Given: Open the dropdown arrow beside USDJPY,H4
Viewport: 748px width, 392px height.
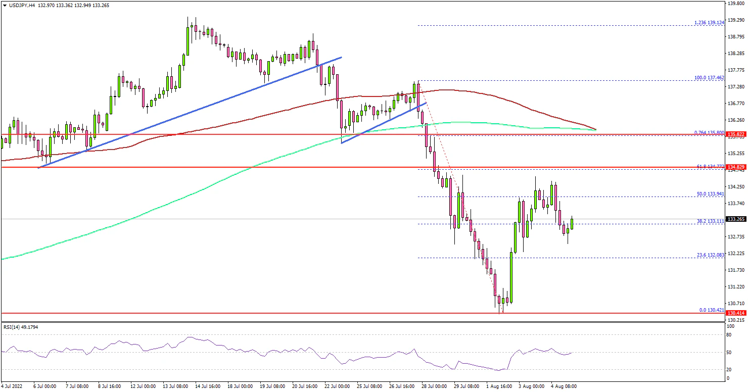Looking at the screenshot, I should click(5, 5).
